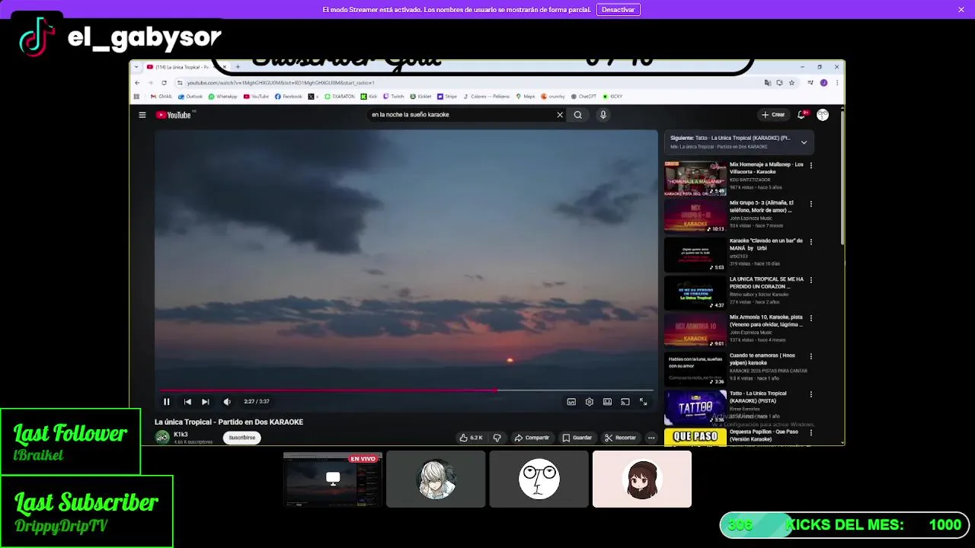Open the WhatsApp bookmark
The width and height of the screenshot is (975, 548).
coord(223,97)
